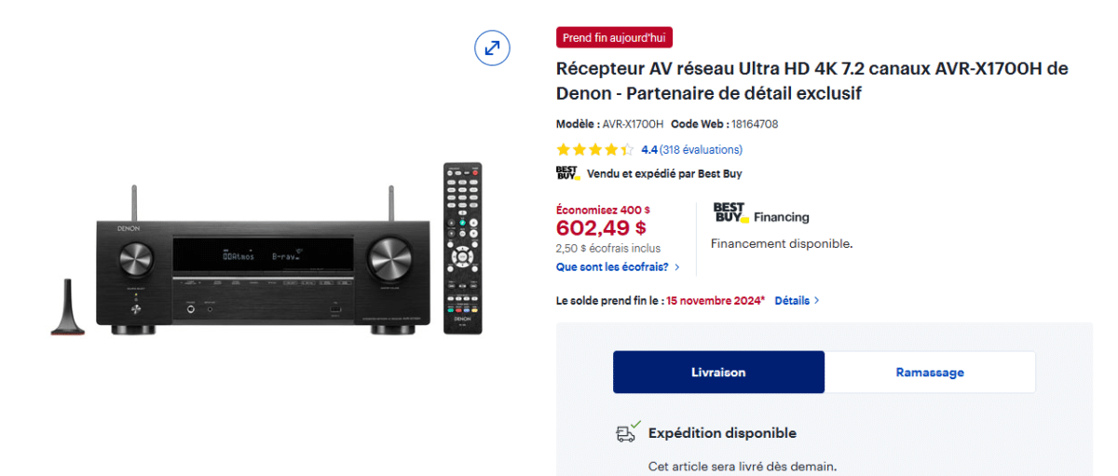The image size is (1118, 476).
Task: Select the Livraison tab
Action: [x=718, y=372]
